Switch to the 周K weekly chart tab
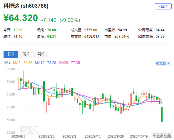Viewport: 174px width, 140px height. point(26,54)
